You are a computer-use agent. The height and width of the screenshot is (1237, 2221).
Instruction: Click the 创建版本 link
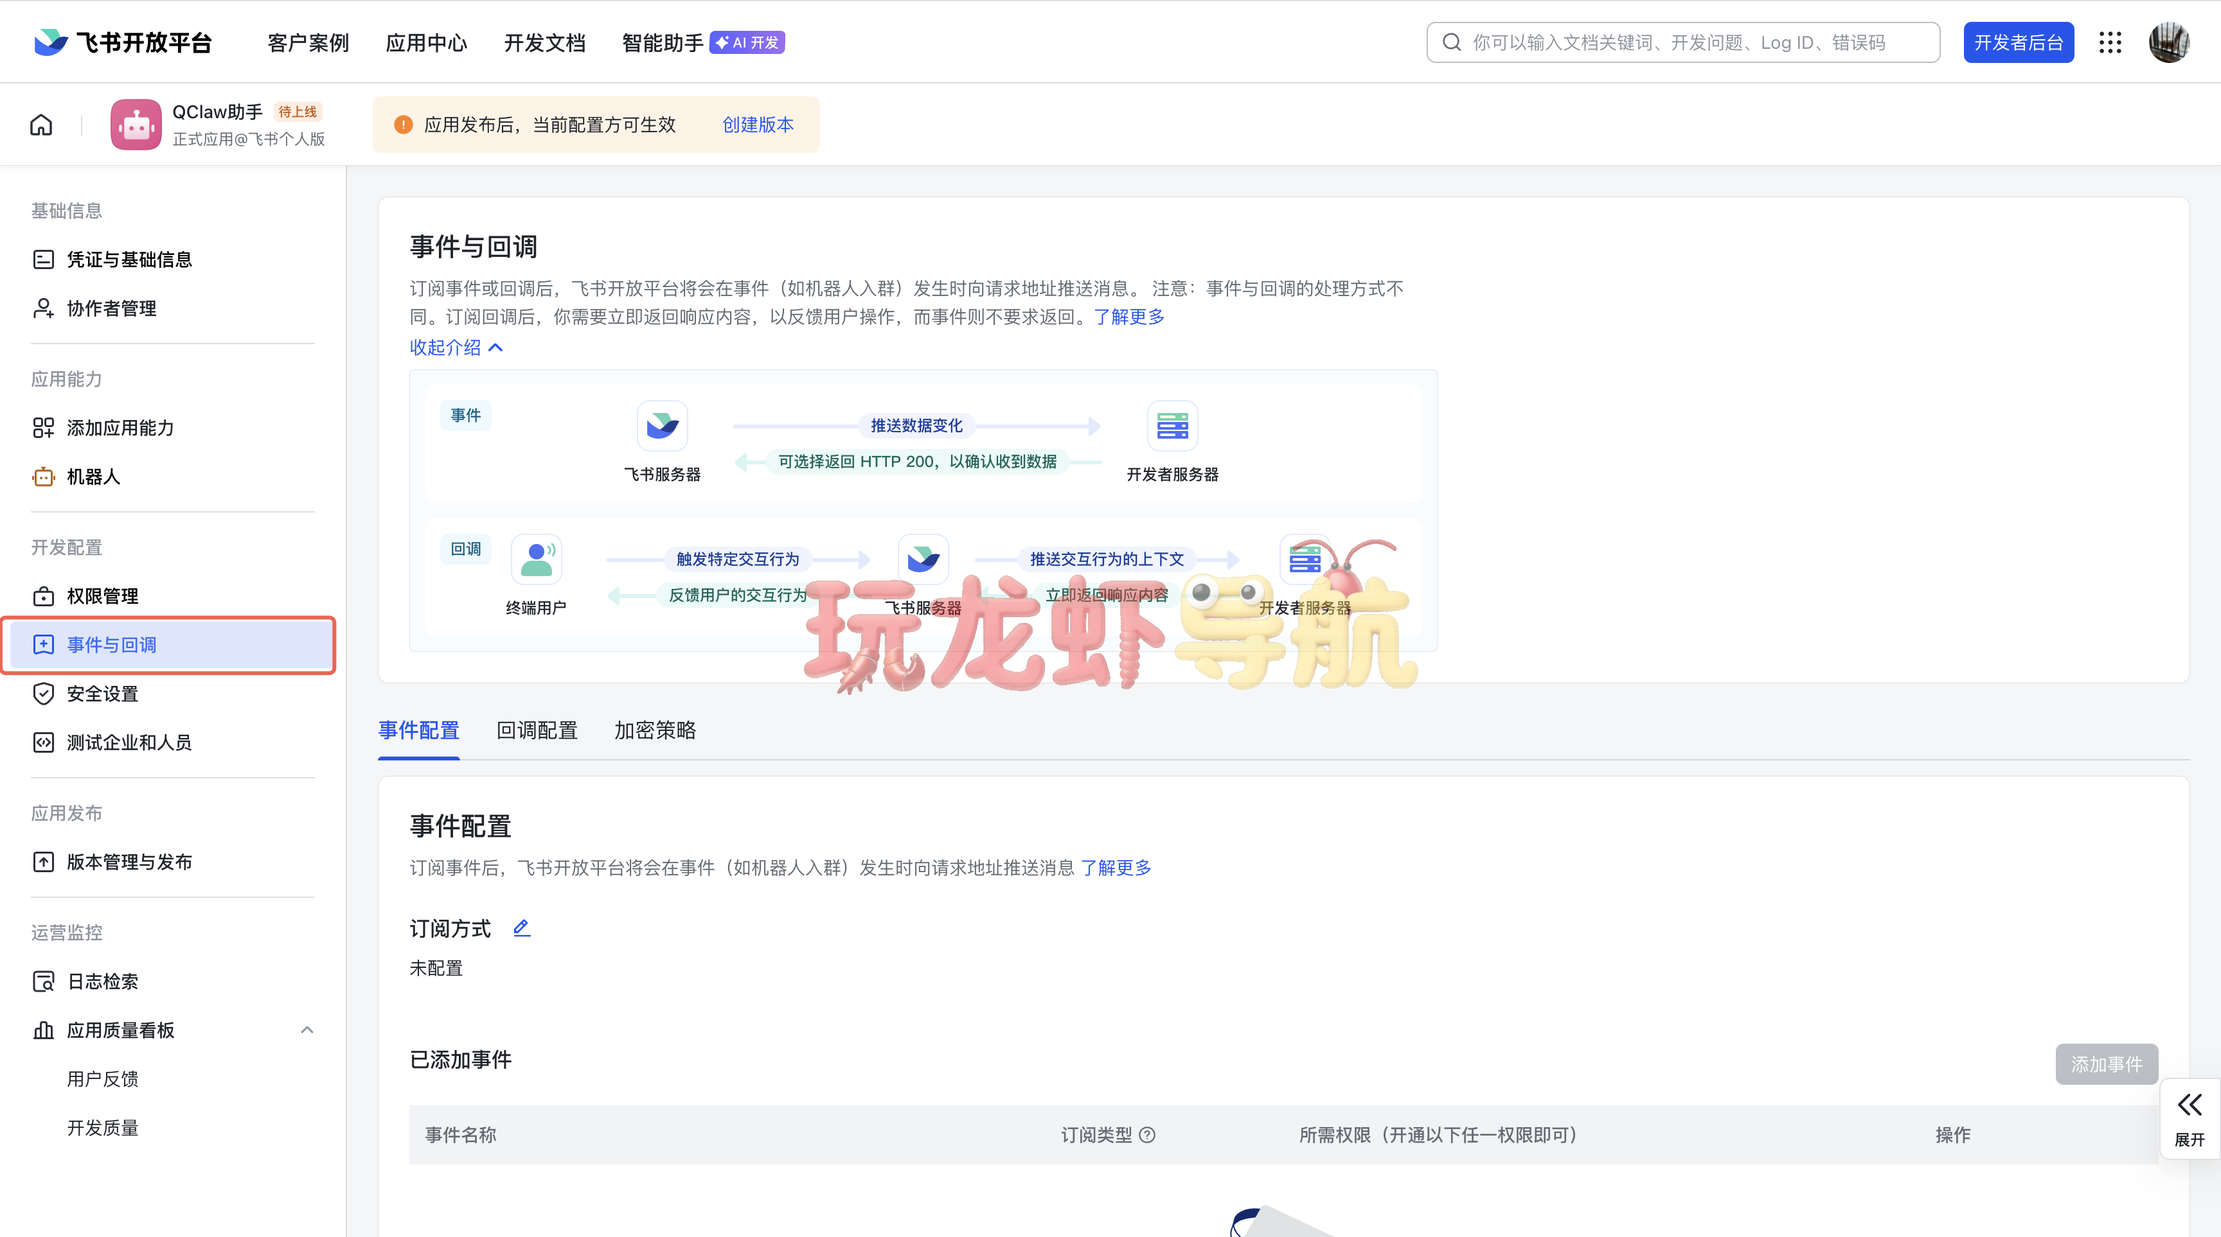coord(758,125)
